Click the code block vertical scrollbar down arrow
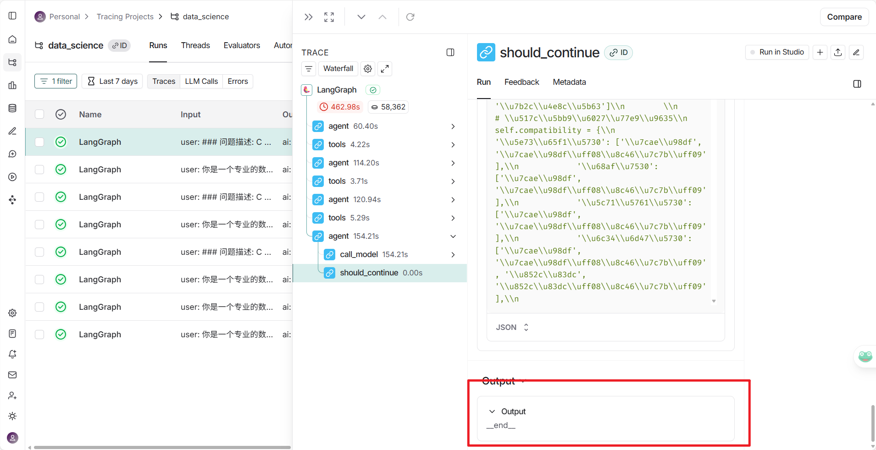The image size is (876, 450). click(714, 301)
